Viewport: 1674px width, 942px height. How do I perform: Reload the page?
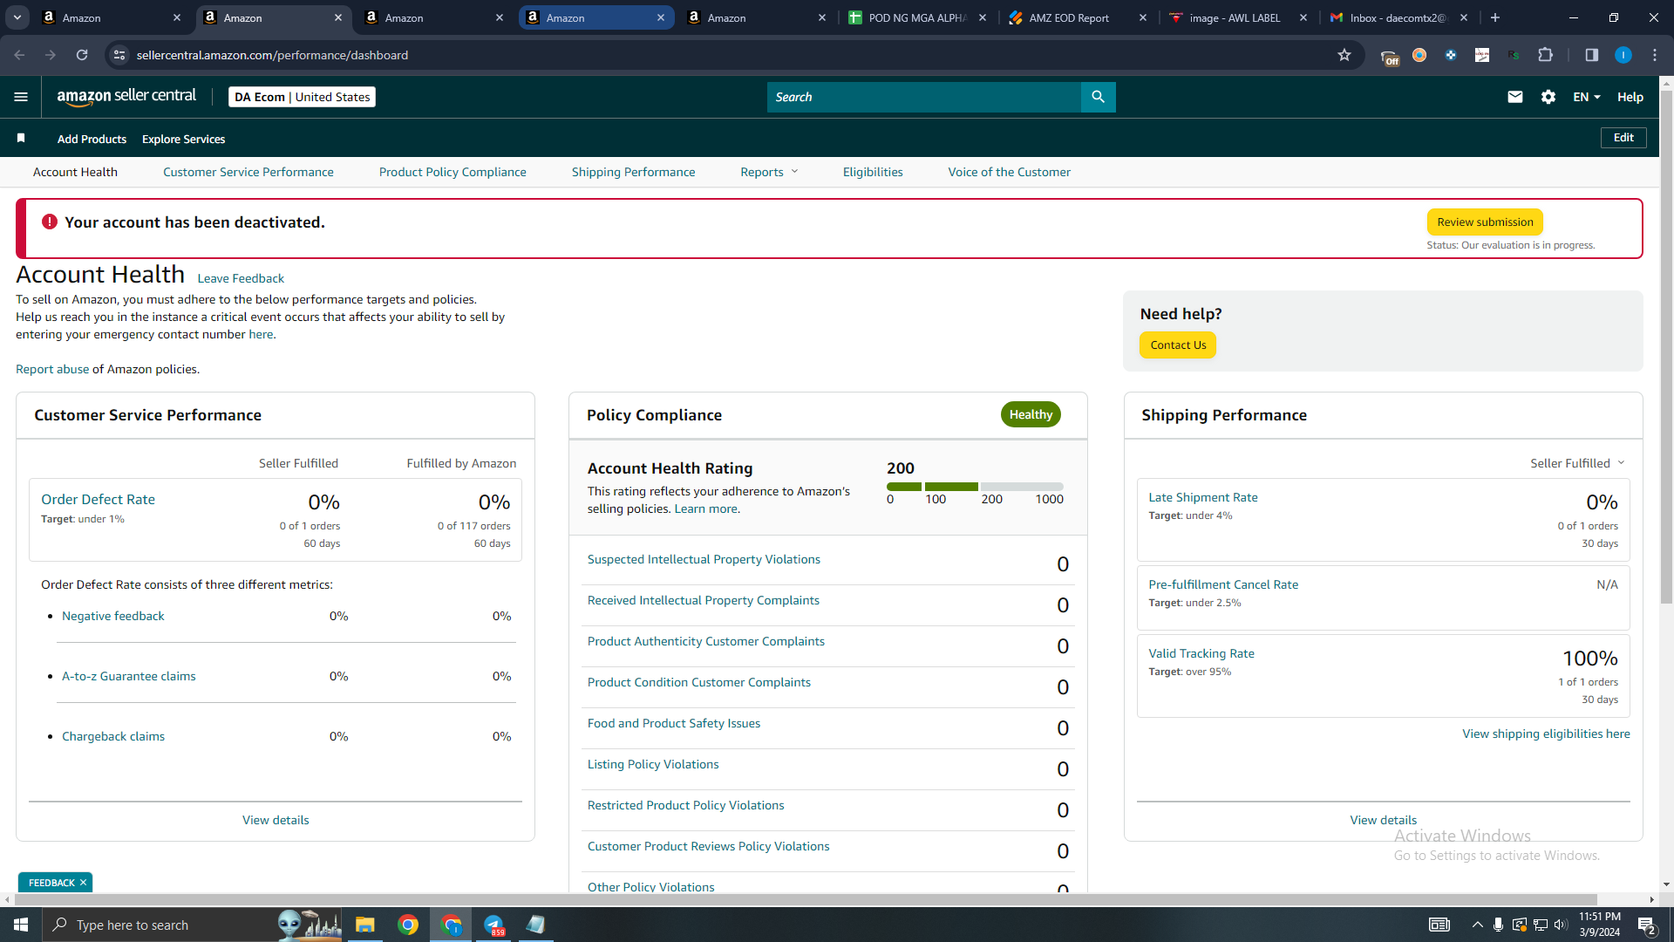click(x=82, y=55)
